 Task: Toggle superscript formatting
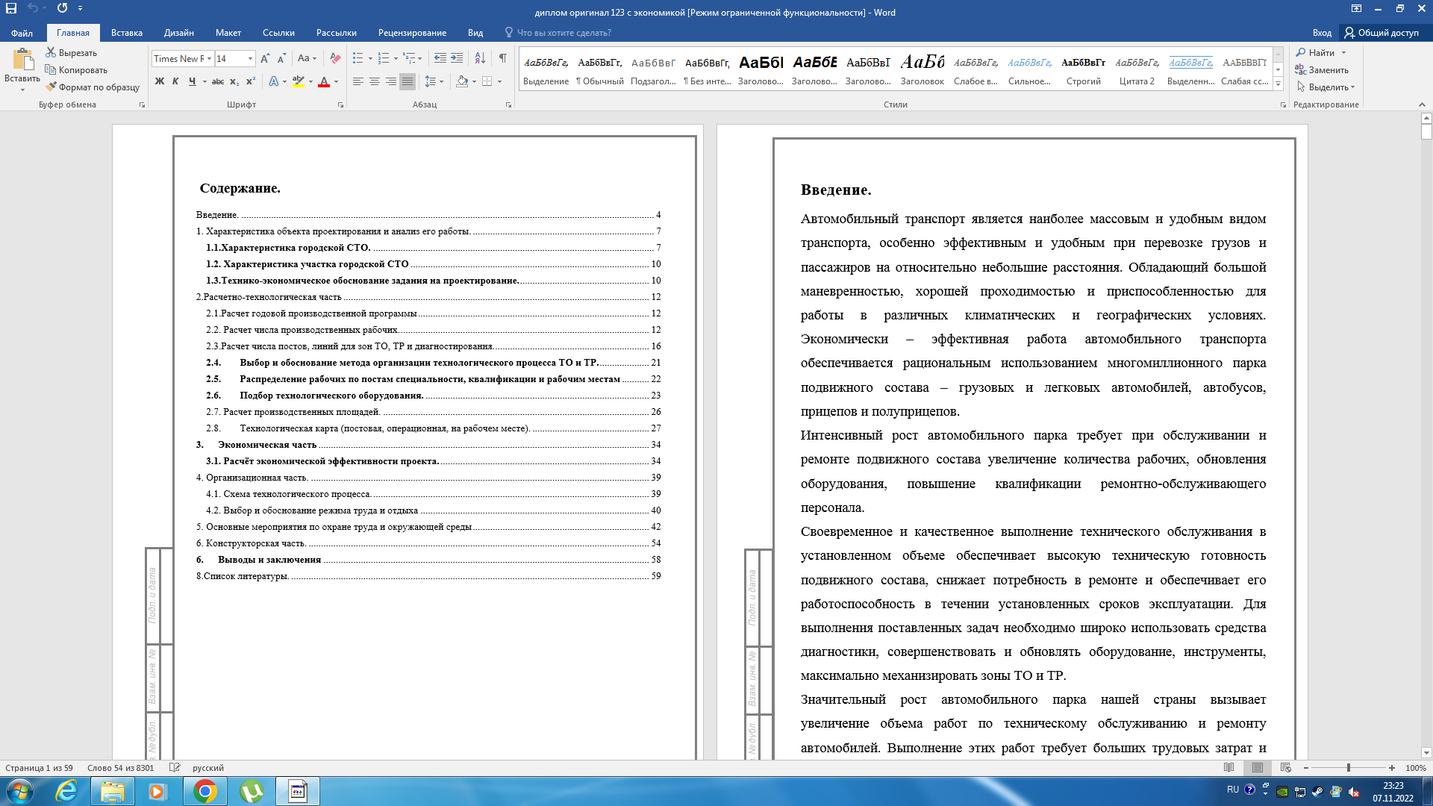tap(251, 81)
